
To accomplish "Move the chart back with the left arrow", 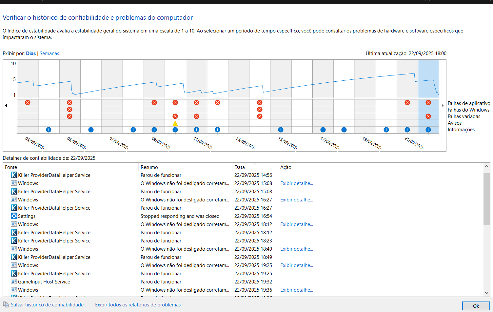I will point(6,105).
